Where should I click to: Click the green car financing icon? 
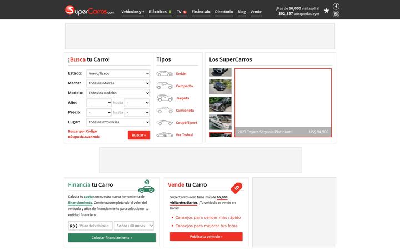pos(147,186)
